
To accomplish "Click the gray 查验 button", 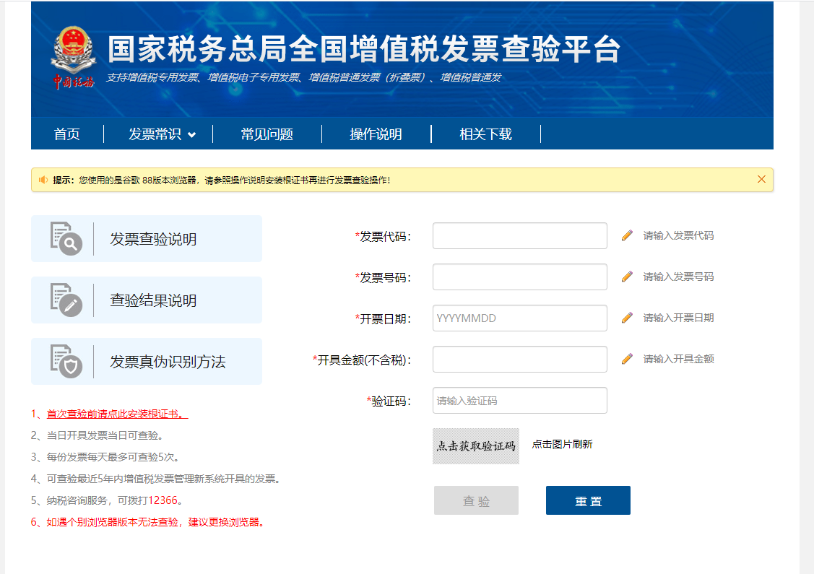I will coord(476,500).
